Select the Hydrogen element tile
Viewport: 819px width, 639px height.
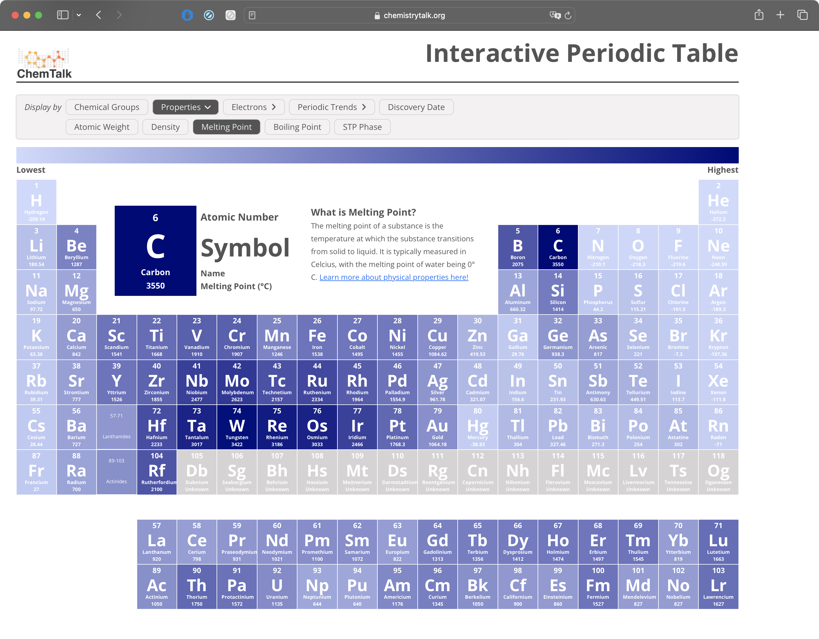tap(36, 202)
